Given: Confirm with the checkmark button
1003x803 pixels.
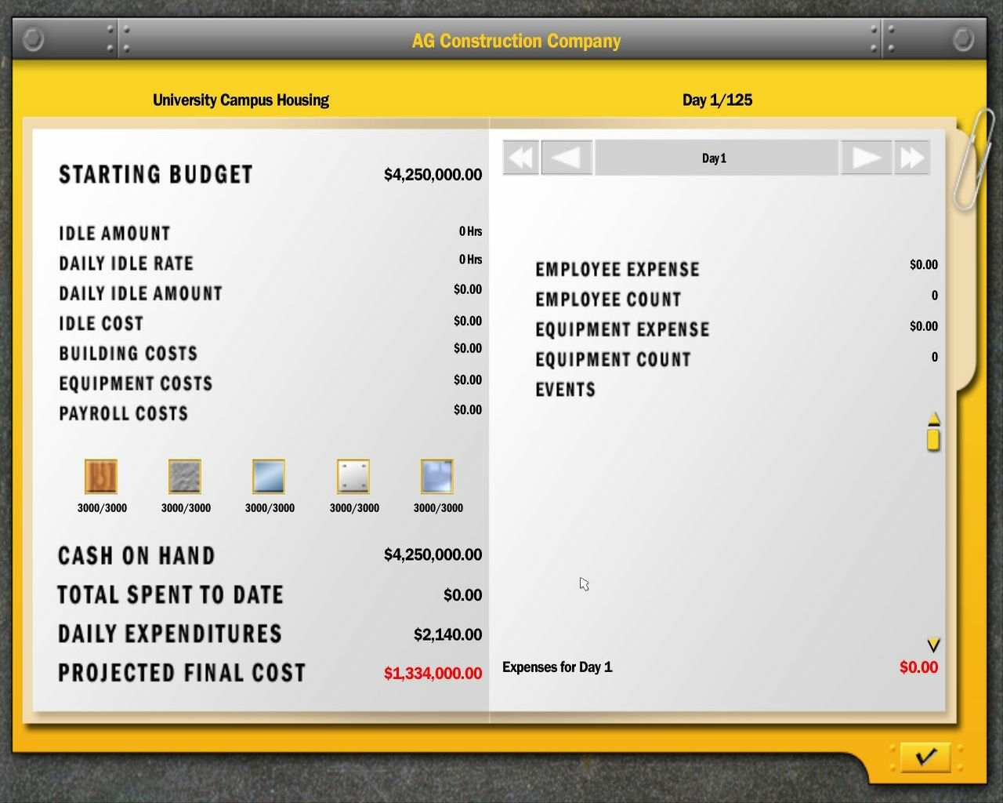Looking at the screenshot, I should (x=925, y=757).
